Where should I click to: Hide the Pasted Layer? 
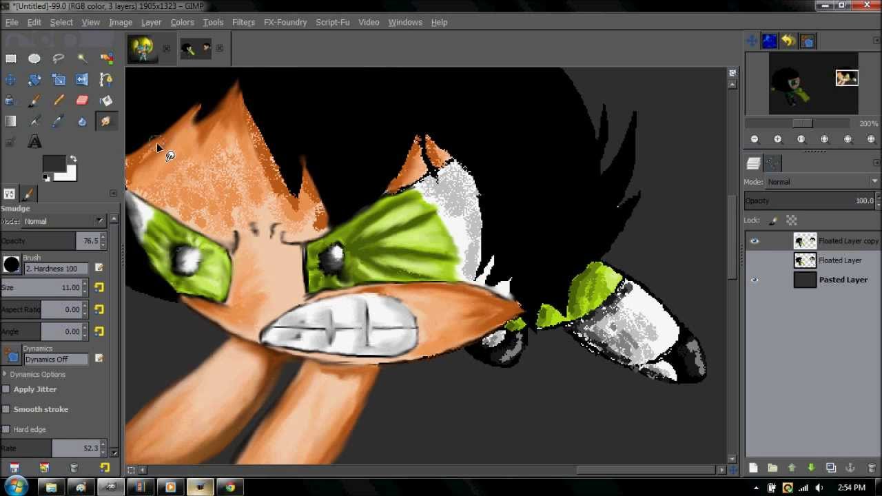coord(755,280)
